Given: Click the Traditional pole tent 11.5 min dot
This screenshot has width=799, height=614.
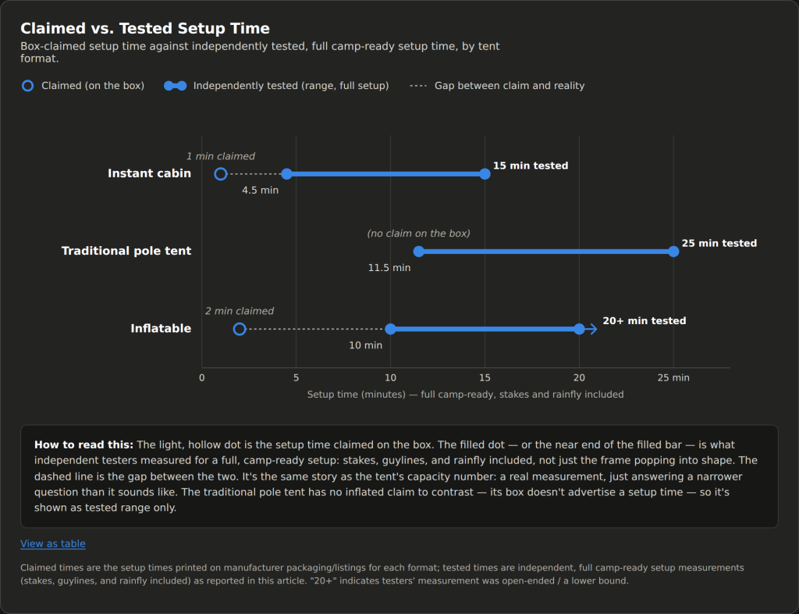Looking at the screenshot, I should coord(419,252).
